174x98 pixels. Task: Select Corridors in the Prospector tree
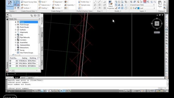[23, 40]
